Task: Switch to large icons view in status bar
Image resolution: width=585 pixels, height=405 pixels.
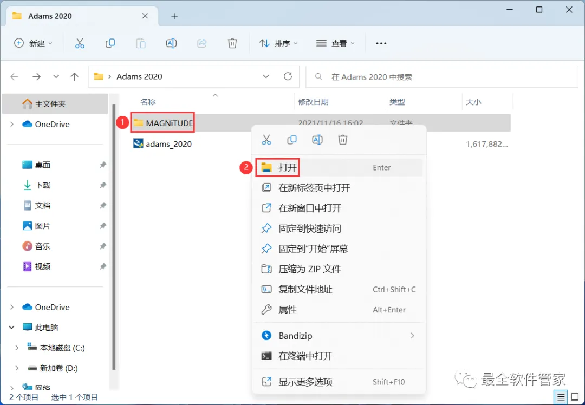Action: (575, 397)
